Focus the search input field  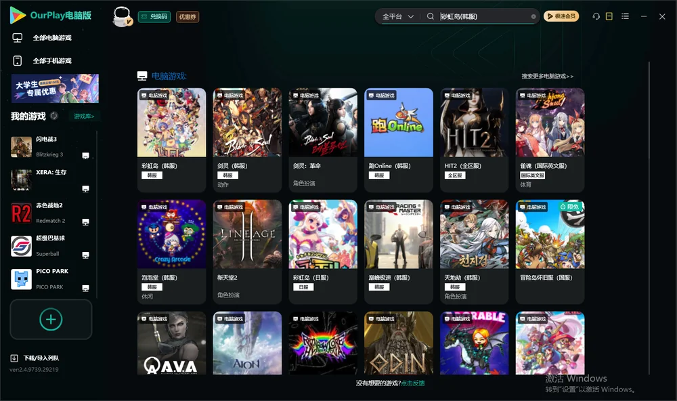[485, 16]
